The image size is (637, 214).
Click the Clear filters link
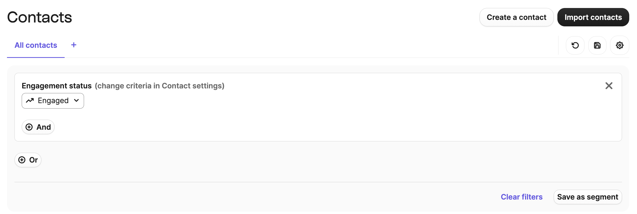click(x=522, y=197)
